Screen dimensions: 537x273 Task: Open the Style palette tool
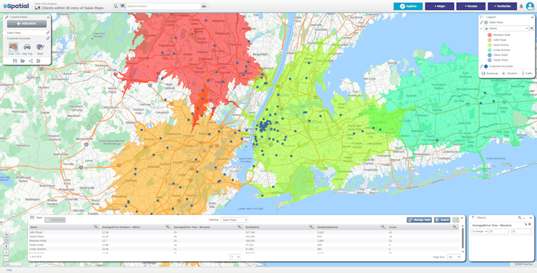point(40,49)
